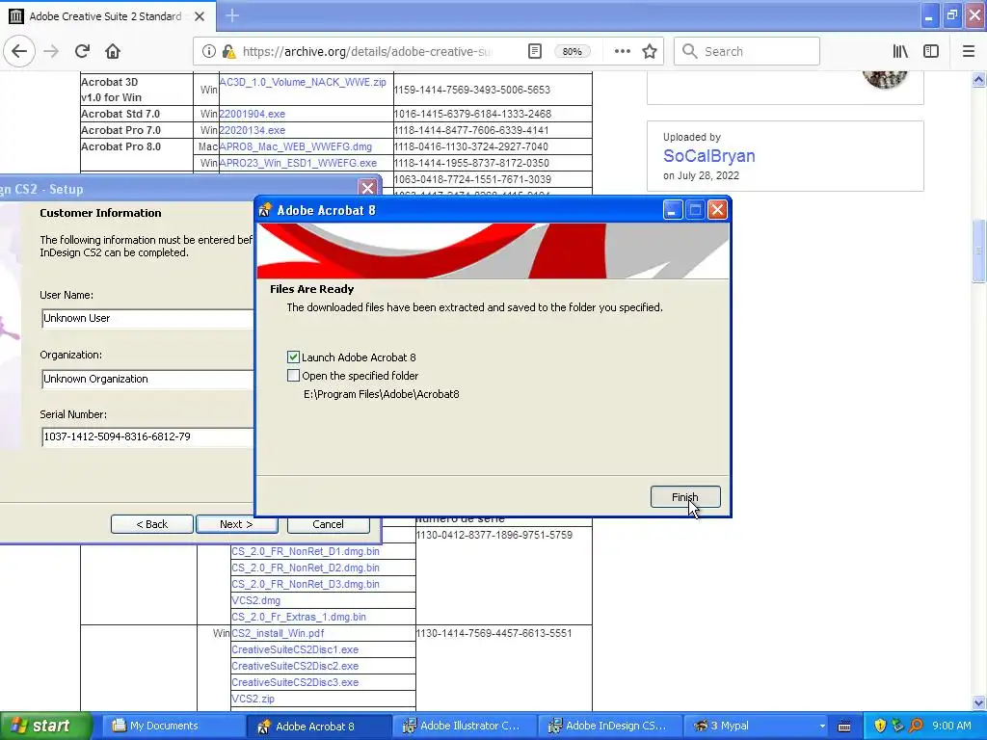This screenshot has height=740, width=987.
Task: Click the keyboard tray icon
Action: 844,727
